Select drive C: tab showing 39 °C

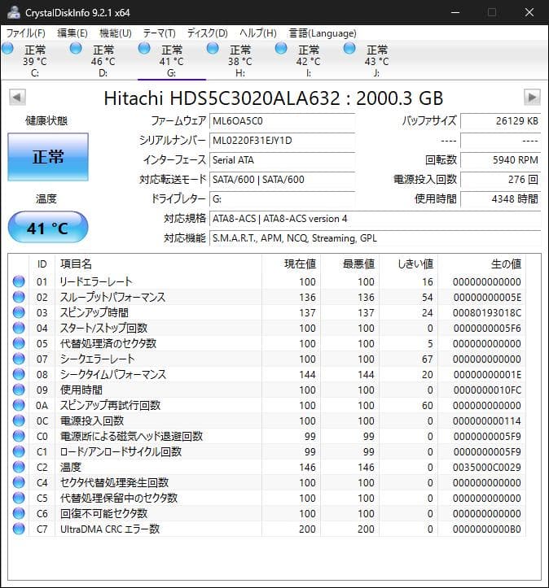[x=34, y=60]
